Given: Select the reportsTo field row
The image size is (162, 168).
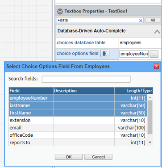Looking at the screenshot, I should (x=78, y=143).
